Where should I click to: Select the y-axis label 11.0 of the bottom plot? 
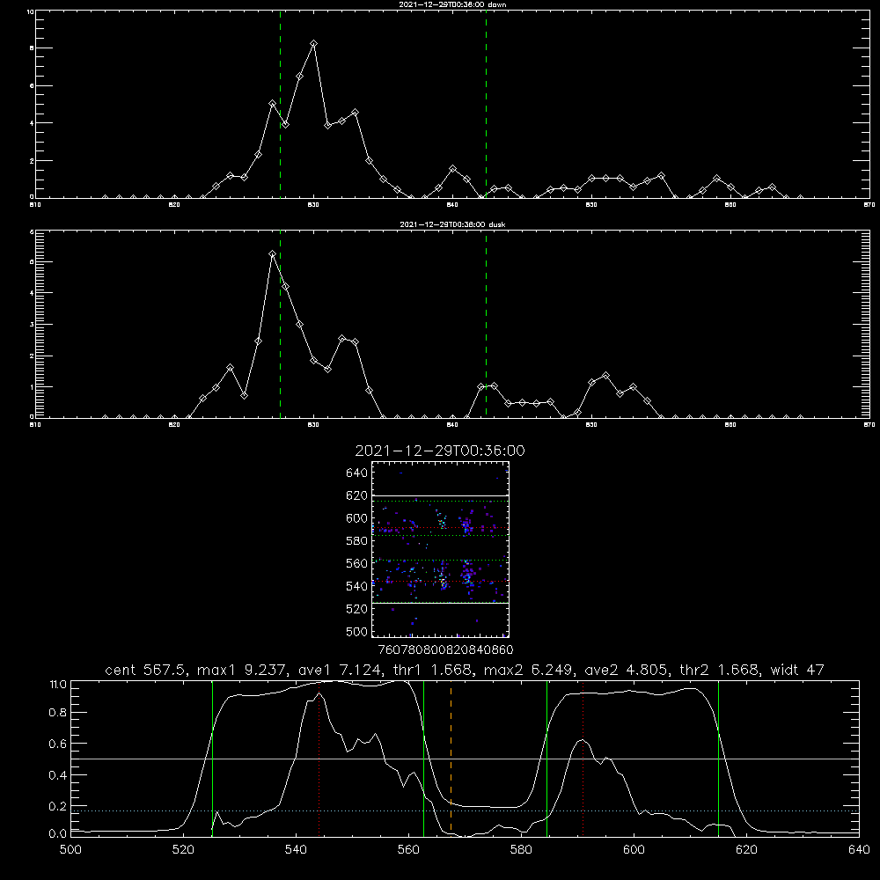[x=58, y=685]
